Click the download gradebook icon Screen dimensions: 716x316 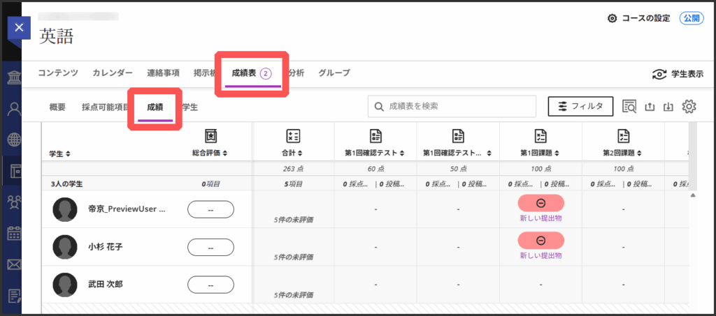668,107
